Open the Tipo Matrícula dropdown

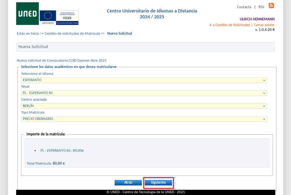pos(144,119)
